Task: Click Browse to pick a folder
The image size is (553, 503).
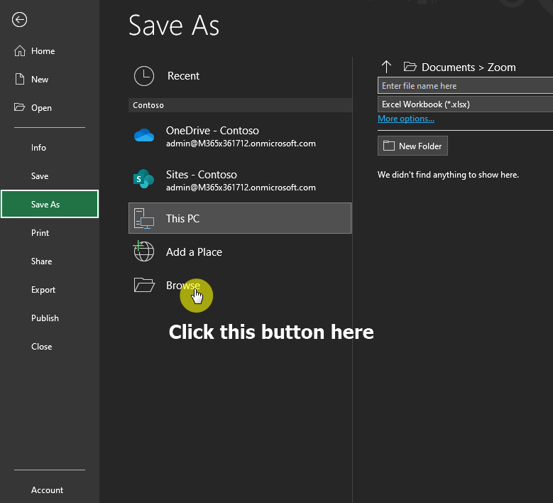Action: point(240,285)
